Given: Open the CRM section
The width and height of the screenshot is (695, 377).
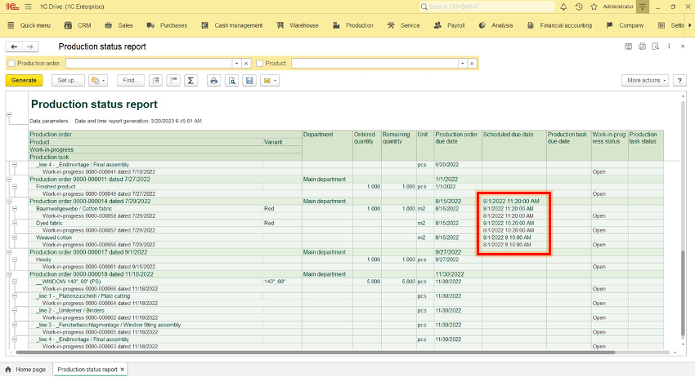Looking at the screenshot, I should pos(78,25).
